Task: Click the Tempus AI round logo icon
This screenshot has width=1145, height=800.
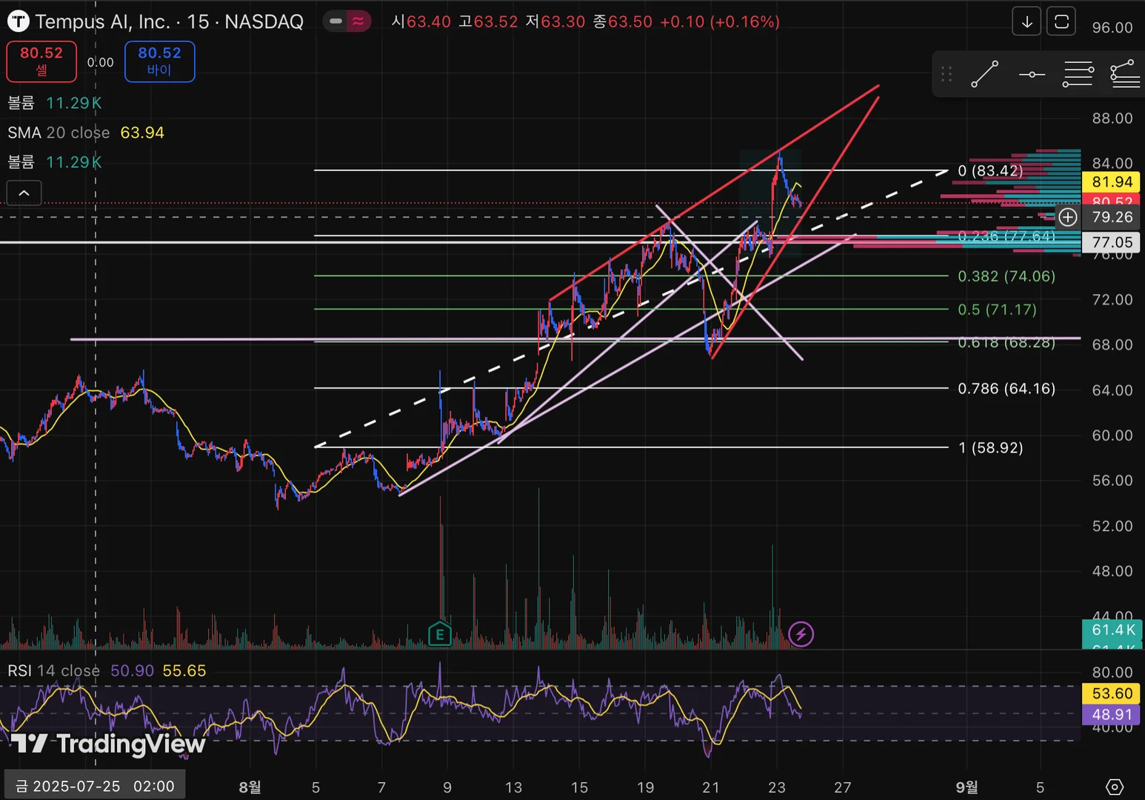Action: (18, 21)
